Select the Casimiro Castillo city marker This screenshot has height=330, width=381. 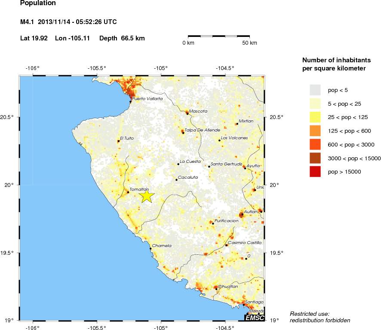[227, 245]
